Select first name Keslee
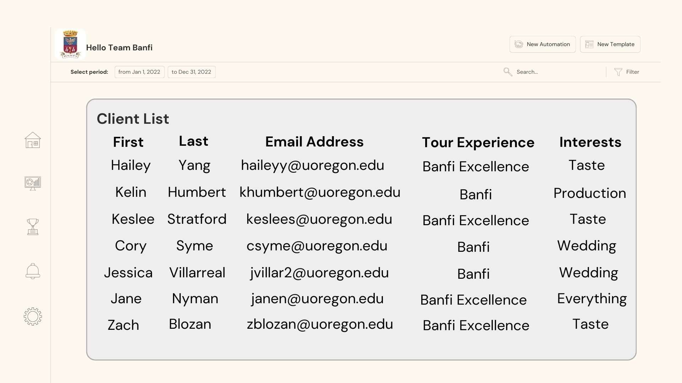This screenshot has height=383, width=682. (x=133, y=219)
